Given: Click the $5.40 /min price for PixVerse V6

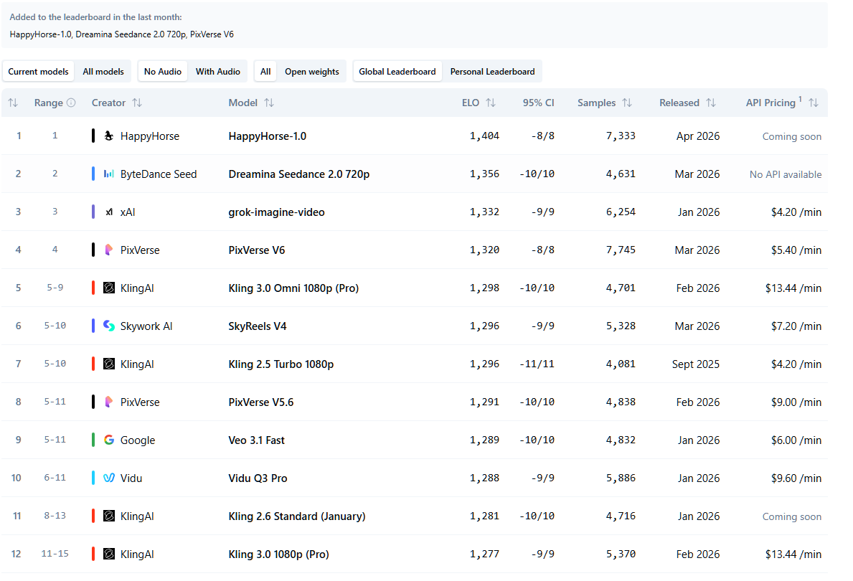Looking at the screenshot, I should point(796,250).
